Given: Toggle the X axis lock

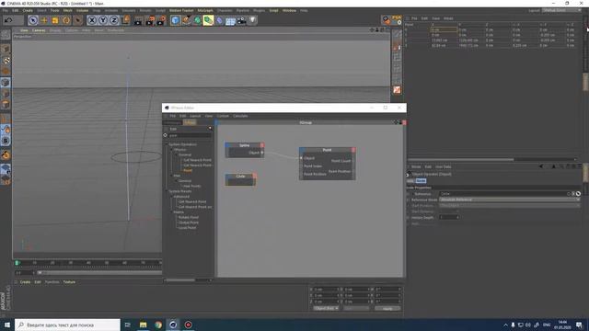Looking at the screenshot, I should click(x=91, y=20).
